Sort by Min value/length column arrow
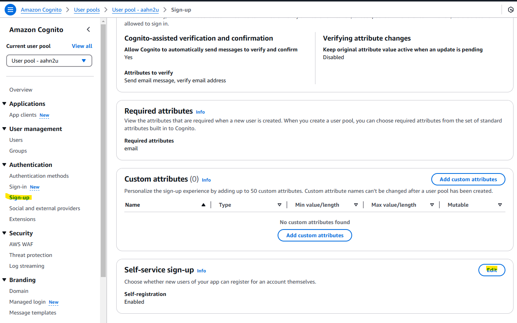Screen dimensions: 517x323 point(356,205)
